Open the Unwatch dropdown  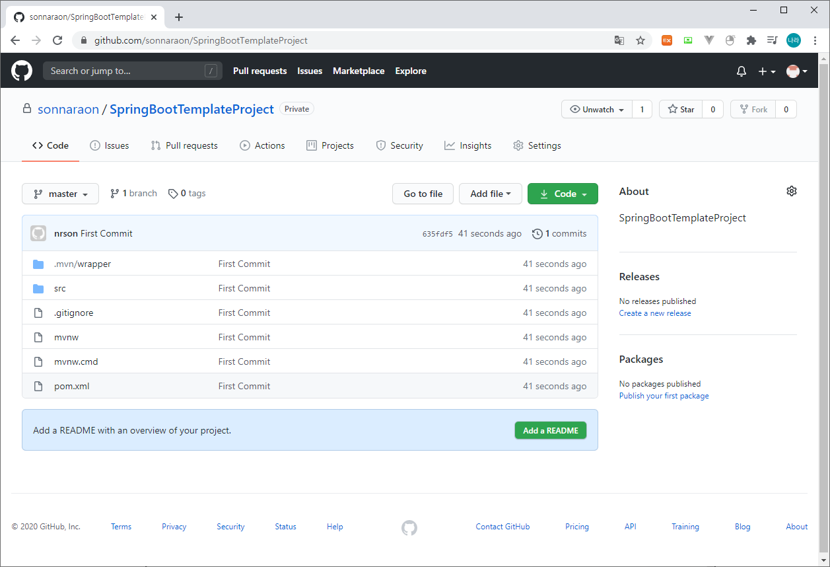point(597,109)
